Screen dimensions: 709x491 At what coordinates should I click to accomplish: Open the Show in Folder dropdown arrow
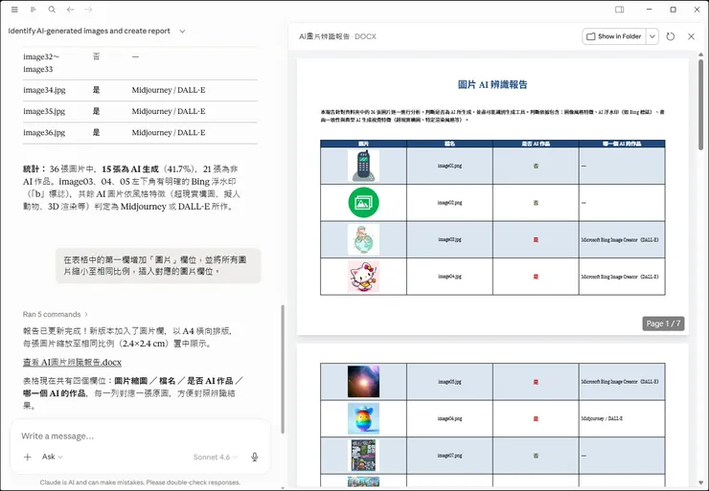pos(652,36)
